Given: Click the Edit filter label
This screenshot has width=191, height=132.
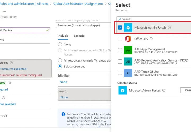Looking at the screenshot, I should click(63, 76).
